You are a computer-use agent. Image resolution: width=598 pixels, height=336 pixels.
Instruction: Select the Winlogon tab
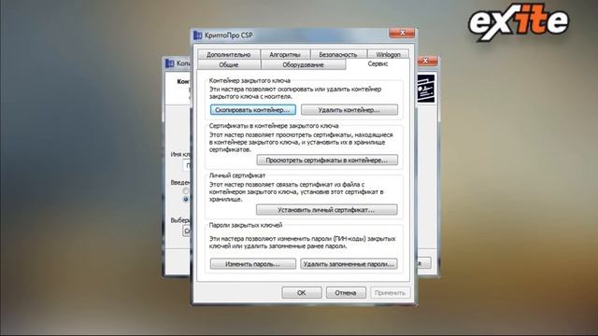[388, 54]
